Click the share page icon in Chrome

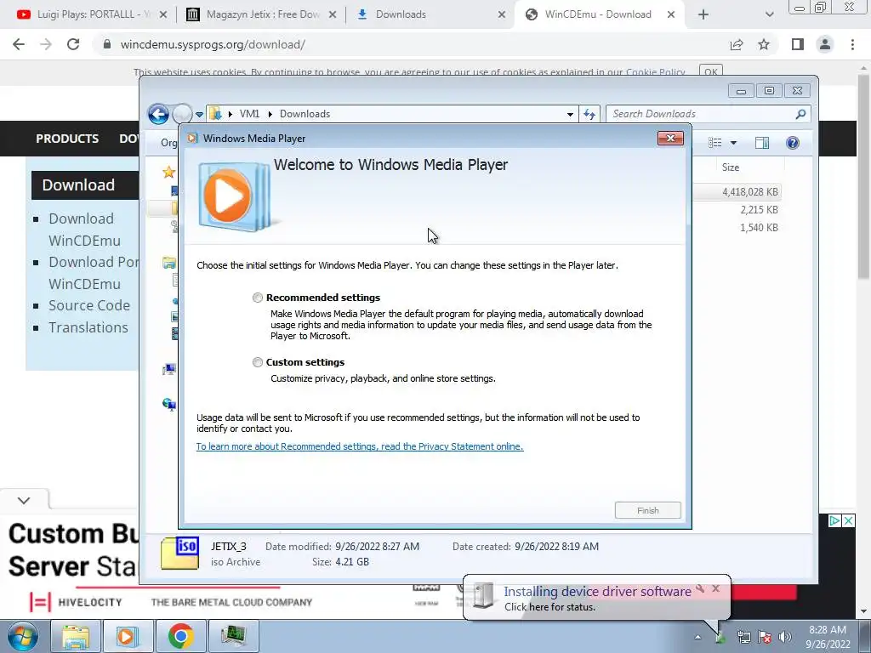pyautogui.click(x=737, y=44)
